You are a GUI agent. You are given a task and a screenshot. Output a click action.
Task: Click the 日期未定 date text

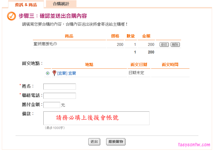pyautogui.click(x=136, y=73)
